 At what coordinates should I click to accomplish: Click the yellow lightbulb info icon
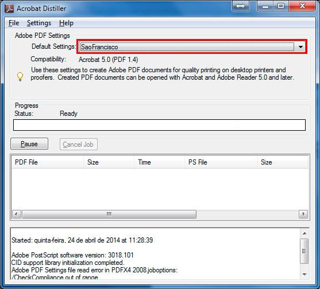click(x=20, y=77)
